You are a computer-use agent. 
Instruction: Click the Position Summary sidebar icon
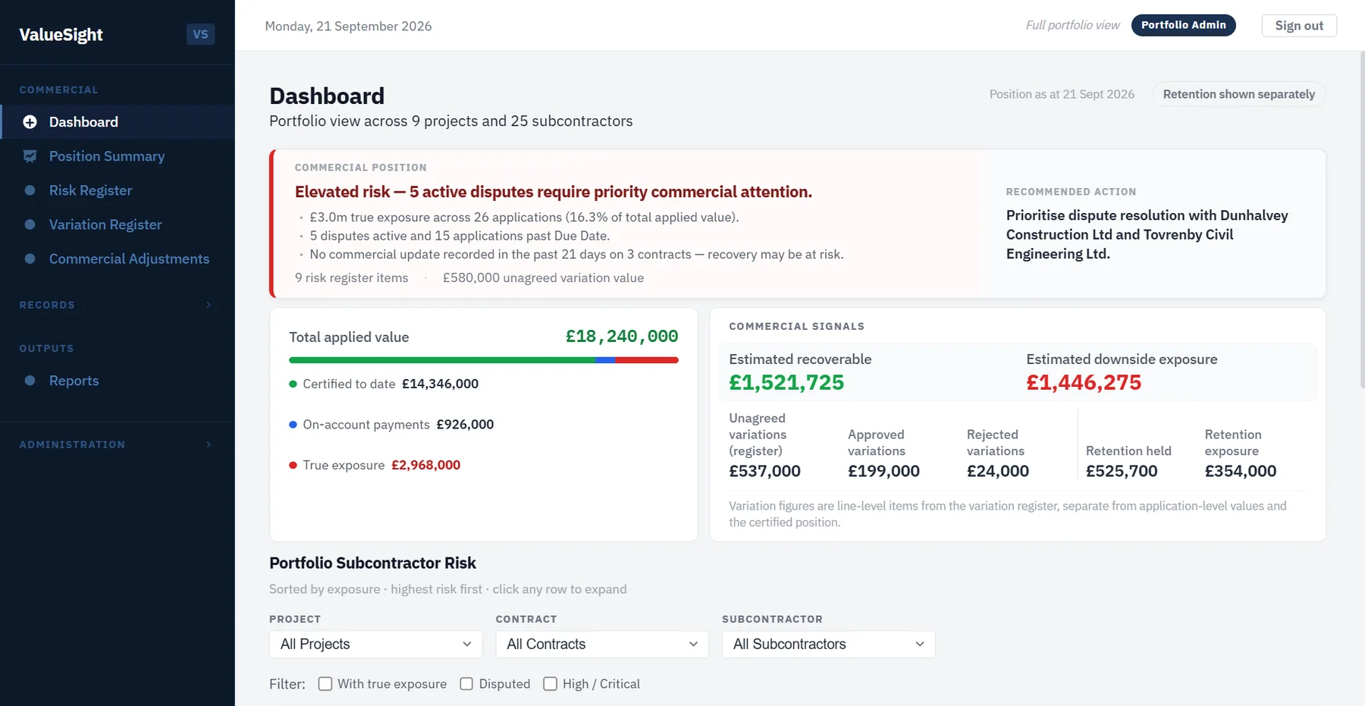pos(30,156)
